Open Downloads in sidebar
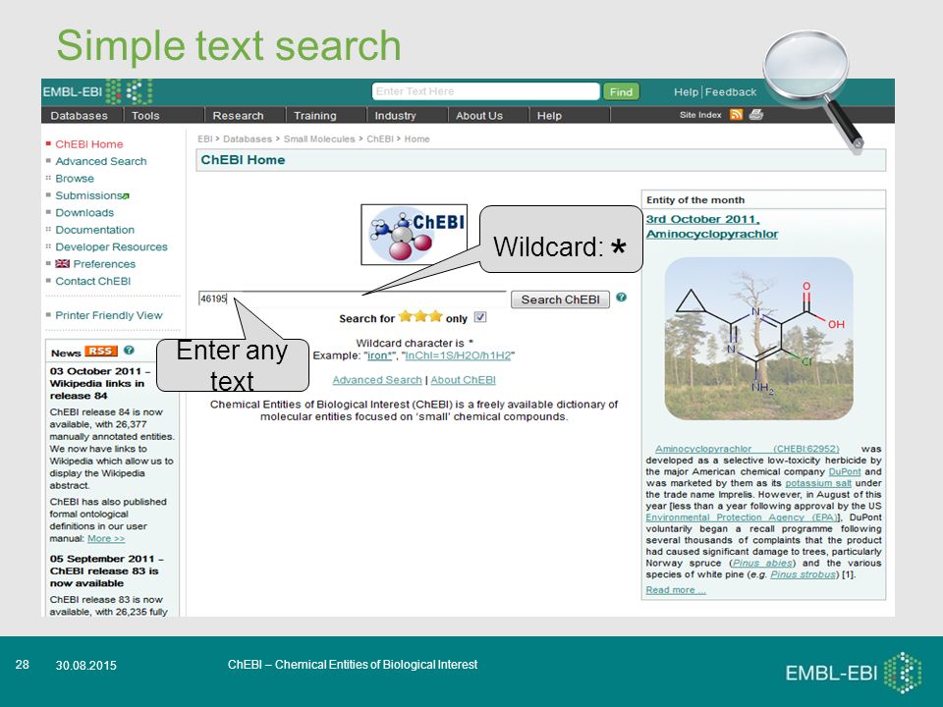 coord(84,213)
